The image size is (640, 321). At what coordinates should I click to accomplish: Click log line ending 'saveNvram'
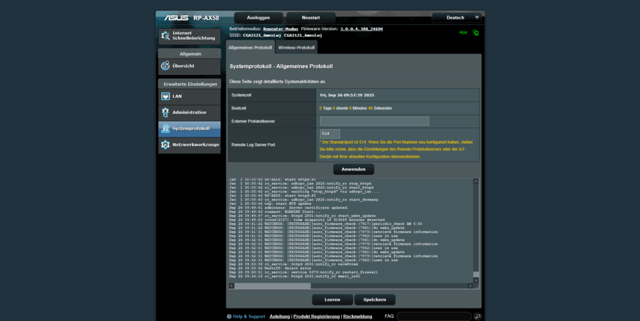(x=294, y=264)
